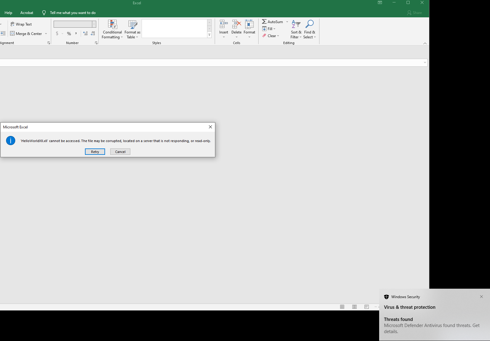
Task: Click Tell me what you want to do
Action: point(73,13)
